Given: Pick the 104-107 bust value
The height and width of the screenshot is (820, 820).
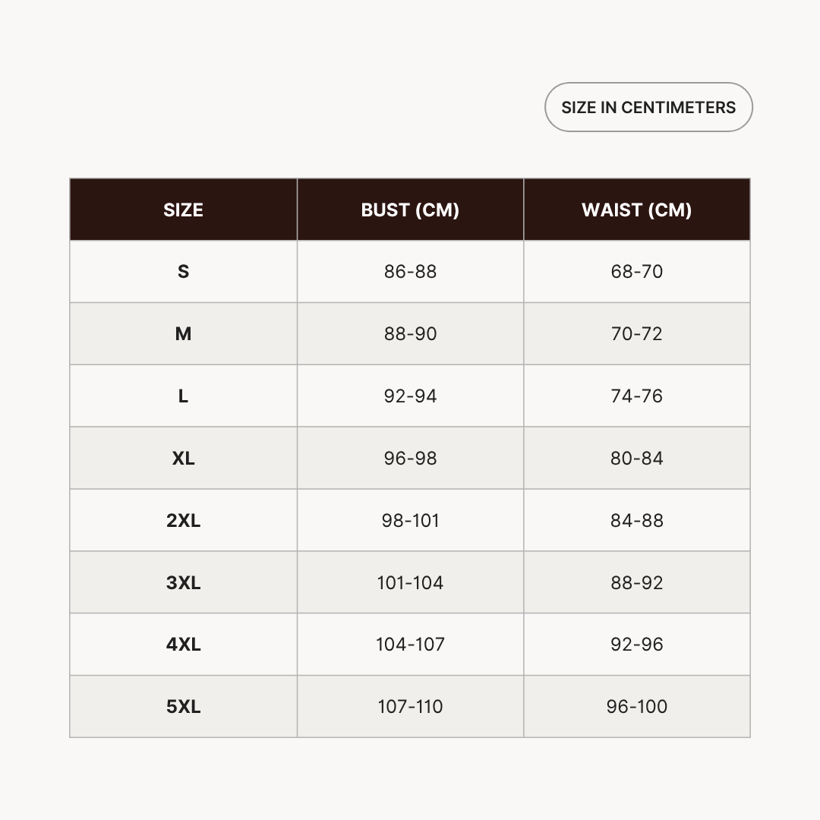Looking at the screenshot, I should click(x=410, y=645).
